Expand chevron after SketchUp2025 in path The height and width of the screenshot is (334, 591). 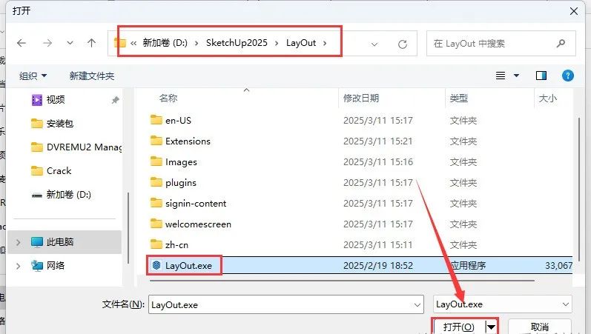(277, 43)
